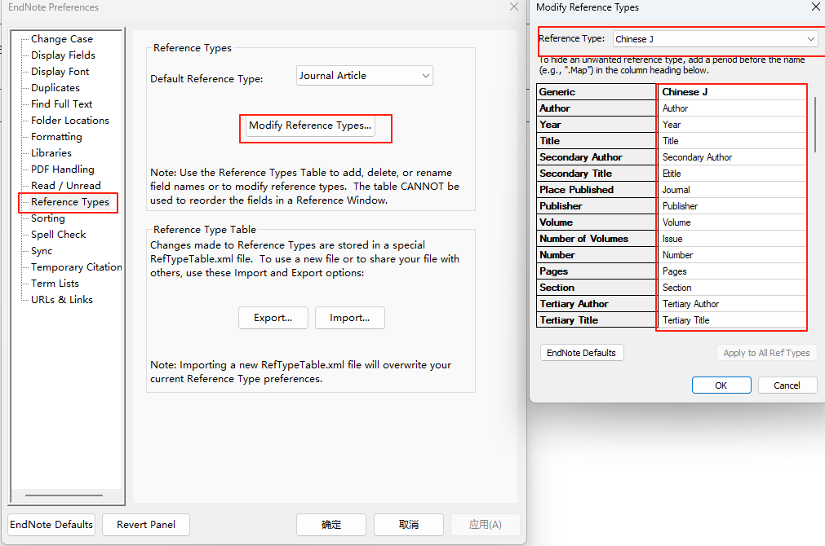825x546 pixels.
Task: Select URLs & Links category
Action: point(61,300)
